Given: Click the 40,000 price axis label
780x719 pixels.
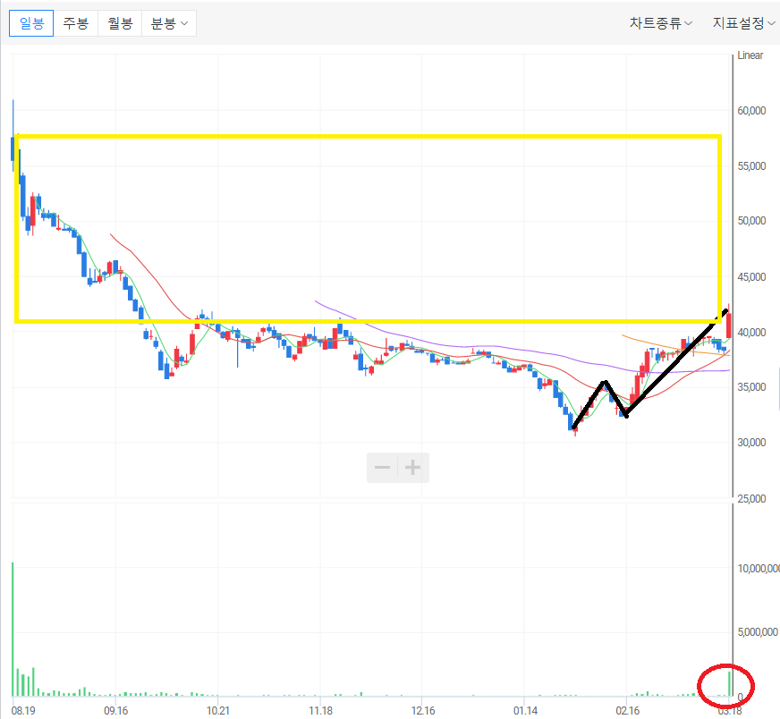Looking at the screenshot, I should point(751,332).
